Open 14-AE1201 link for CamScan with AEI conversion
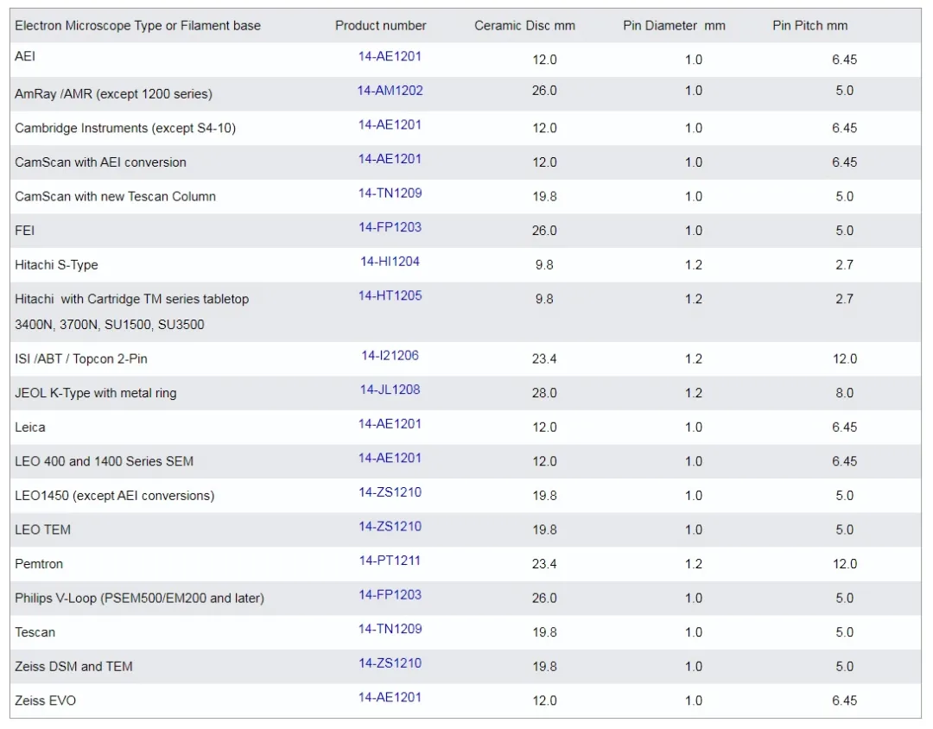Image resolution: width=933 pixels, height=729 pixels. point(390,159)
